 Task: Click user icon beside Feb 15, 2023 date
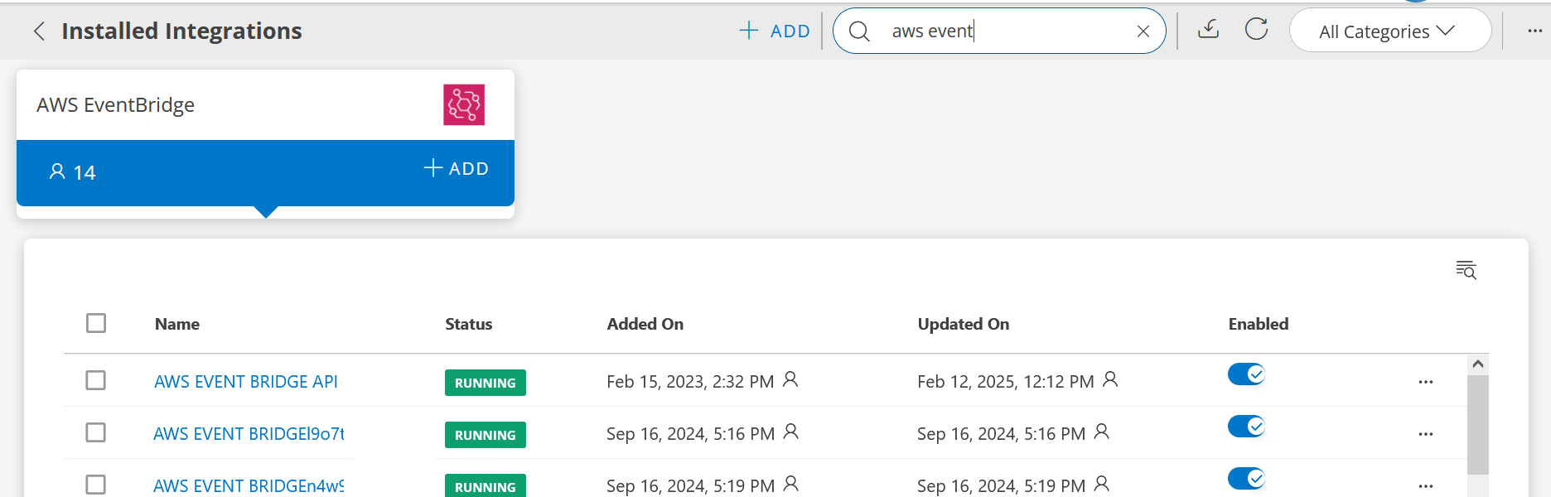[x=790, y=379]
